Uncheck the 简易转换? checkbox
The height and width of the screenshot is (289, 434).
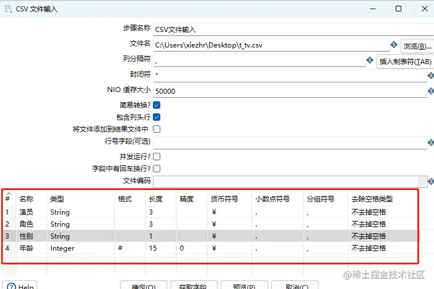click(157, 105)
